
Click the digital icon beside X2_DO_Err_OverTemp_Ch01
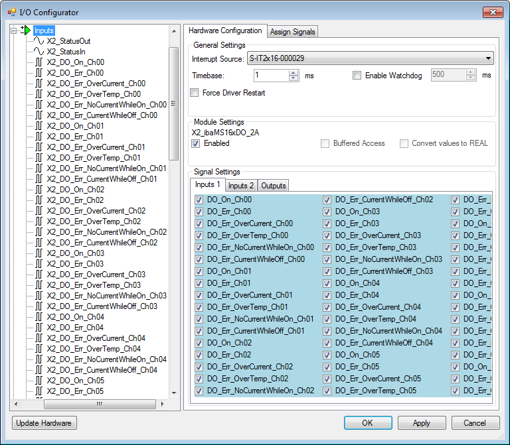click(39, 158)
